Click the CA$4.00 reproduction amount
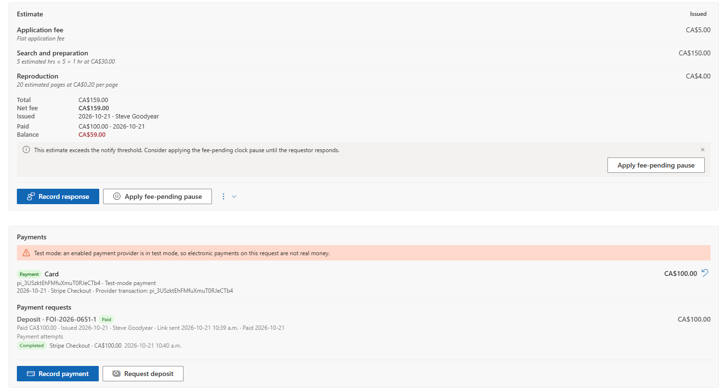 tap(698, 76)
